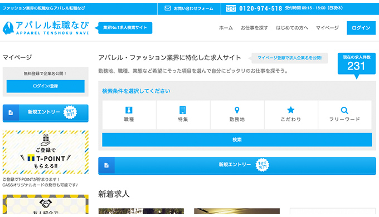Select the 特集 building icon
The width and height of the screenshot is (379, 217).
click(183, 110)
